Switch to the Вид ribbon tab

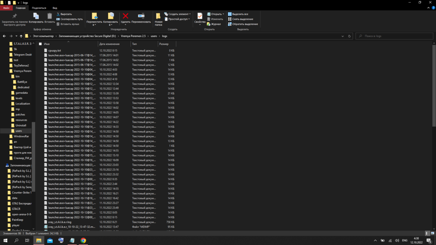(x=54, y=8)
